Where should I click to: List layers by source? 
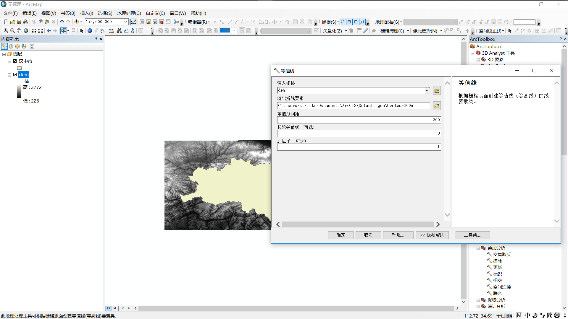11,46
